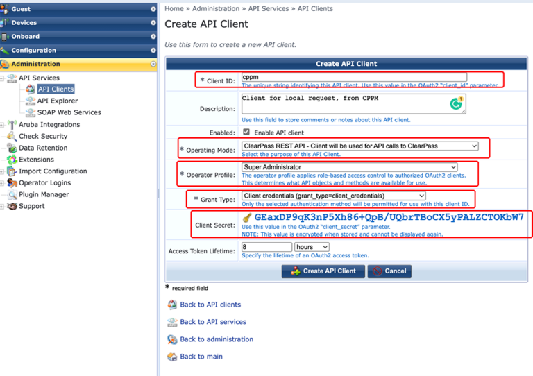Follow Back to administration link
Viewport: 533px width, 376px height.
217,339
